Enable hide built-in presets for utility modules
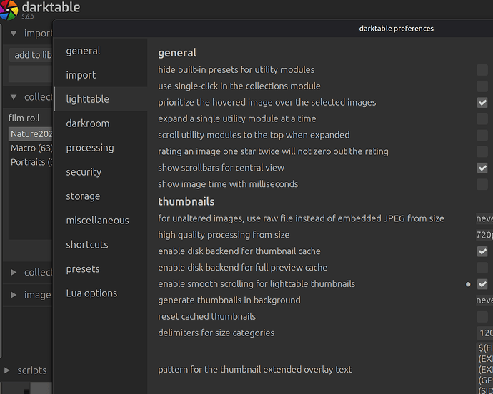This screenshot has width=493, height=394. pyautogui.click(x=482, y=70)
